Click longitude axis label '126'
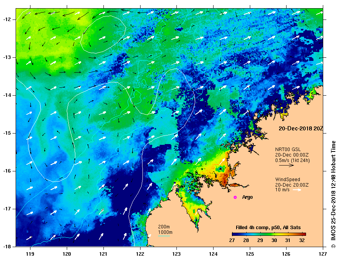 [x=287, y=254]
